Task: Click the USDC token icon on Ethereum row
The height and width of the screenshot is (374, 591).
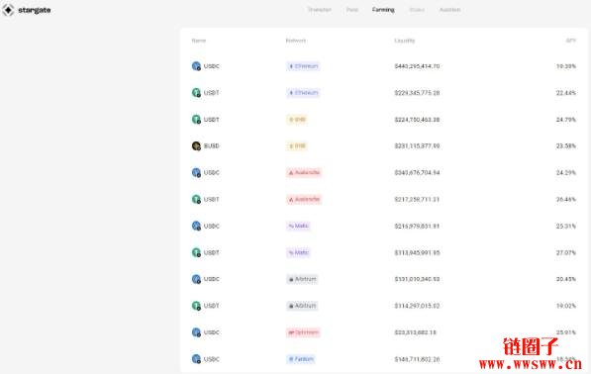Action: (x=196, y=66)
